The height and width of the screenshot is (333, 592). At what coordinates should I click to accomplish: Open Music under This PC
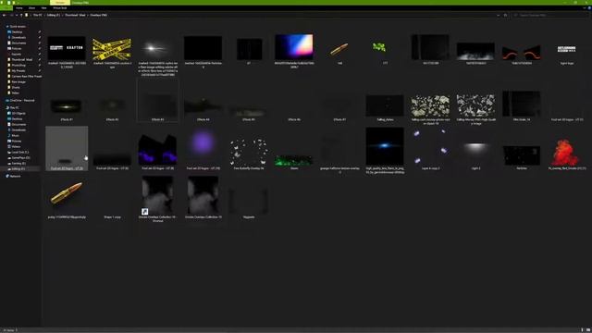point(16,136)
